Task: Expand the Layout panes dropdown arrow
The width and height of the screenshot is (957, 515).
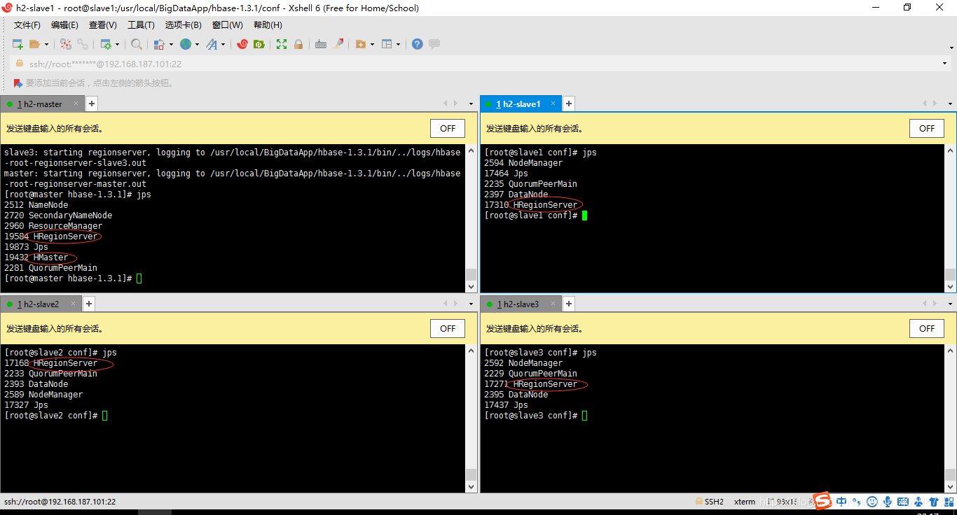Action: pos(399,45)
